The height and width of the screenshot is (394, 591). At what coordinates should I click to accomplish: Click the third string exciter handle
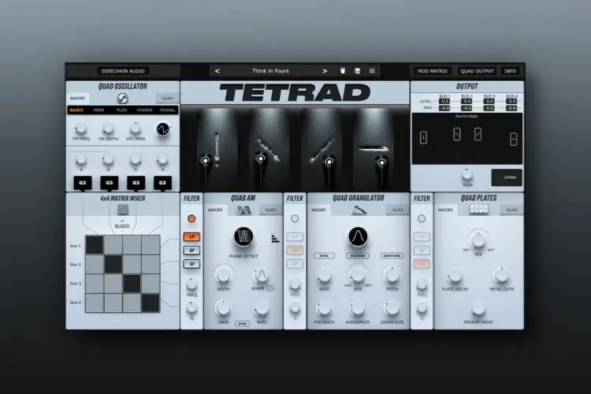pyautogui.click(x=329, y=162)
